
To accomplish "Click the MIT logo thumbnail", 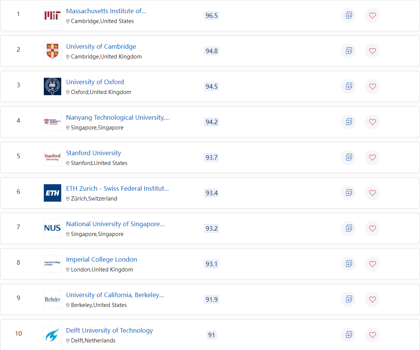I will pos(52,15).
